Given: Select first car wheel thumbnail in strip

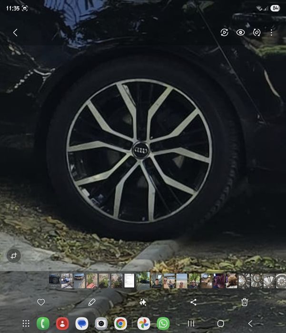Looking at the screenshot, I should click(x=54, y=281).
